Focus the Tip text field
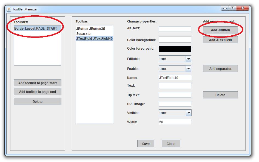 coord(175,95)
